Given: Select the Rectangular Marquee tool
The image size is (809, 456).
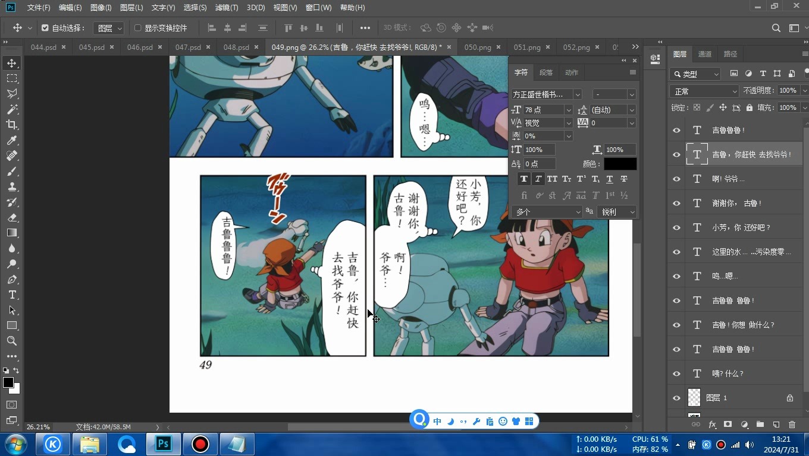Looking at the screenshot, I should coord(12,78).
